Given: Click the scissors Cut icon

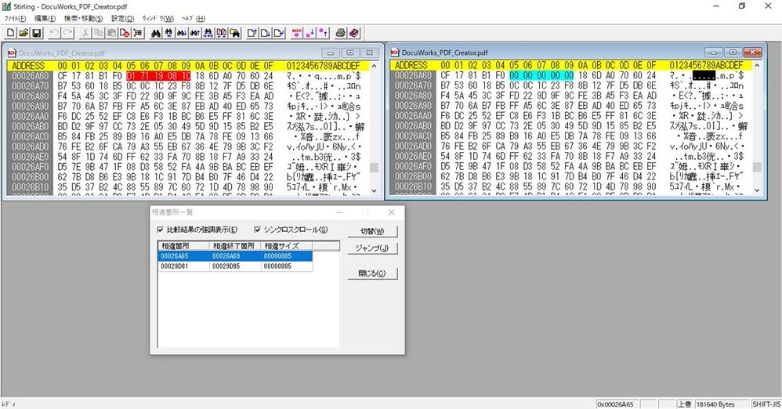Looking at the screenshot, I should point(85,33).
